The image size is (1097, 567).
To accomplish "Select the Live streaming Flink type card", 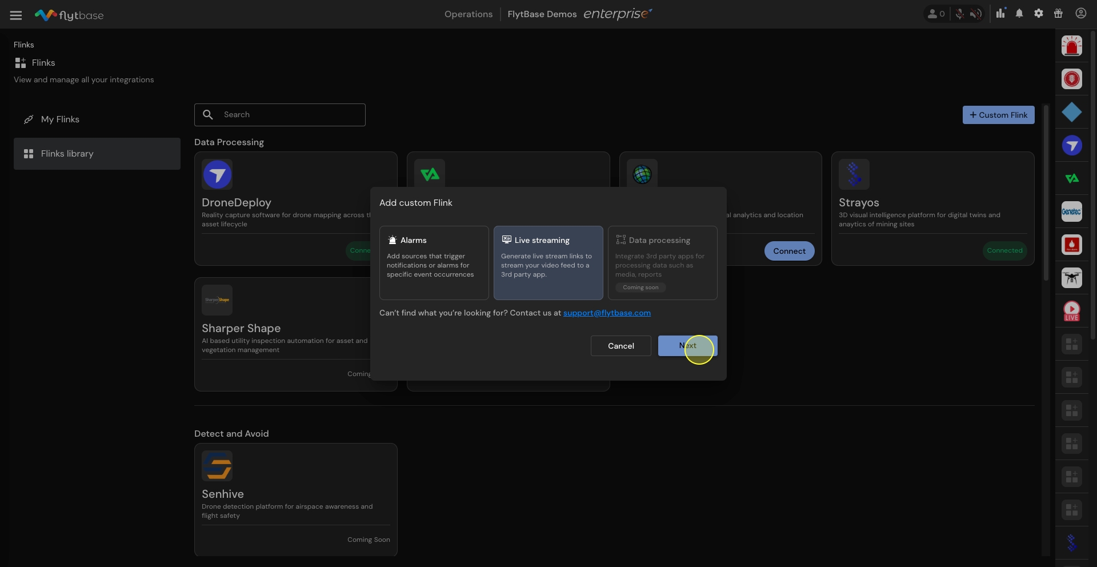I will [x=548, y=262].
